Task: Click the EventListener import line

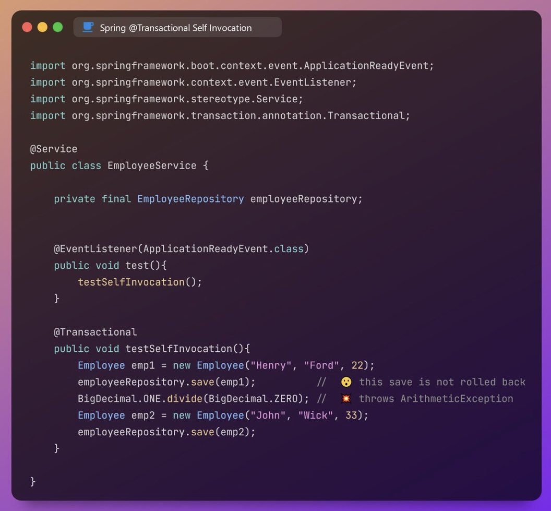Action: pyautogui.click(x=193, y=82)
